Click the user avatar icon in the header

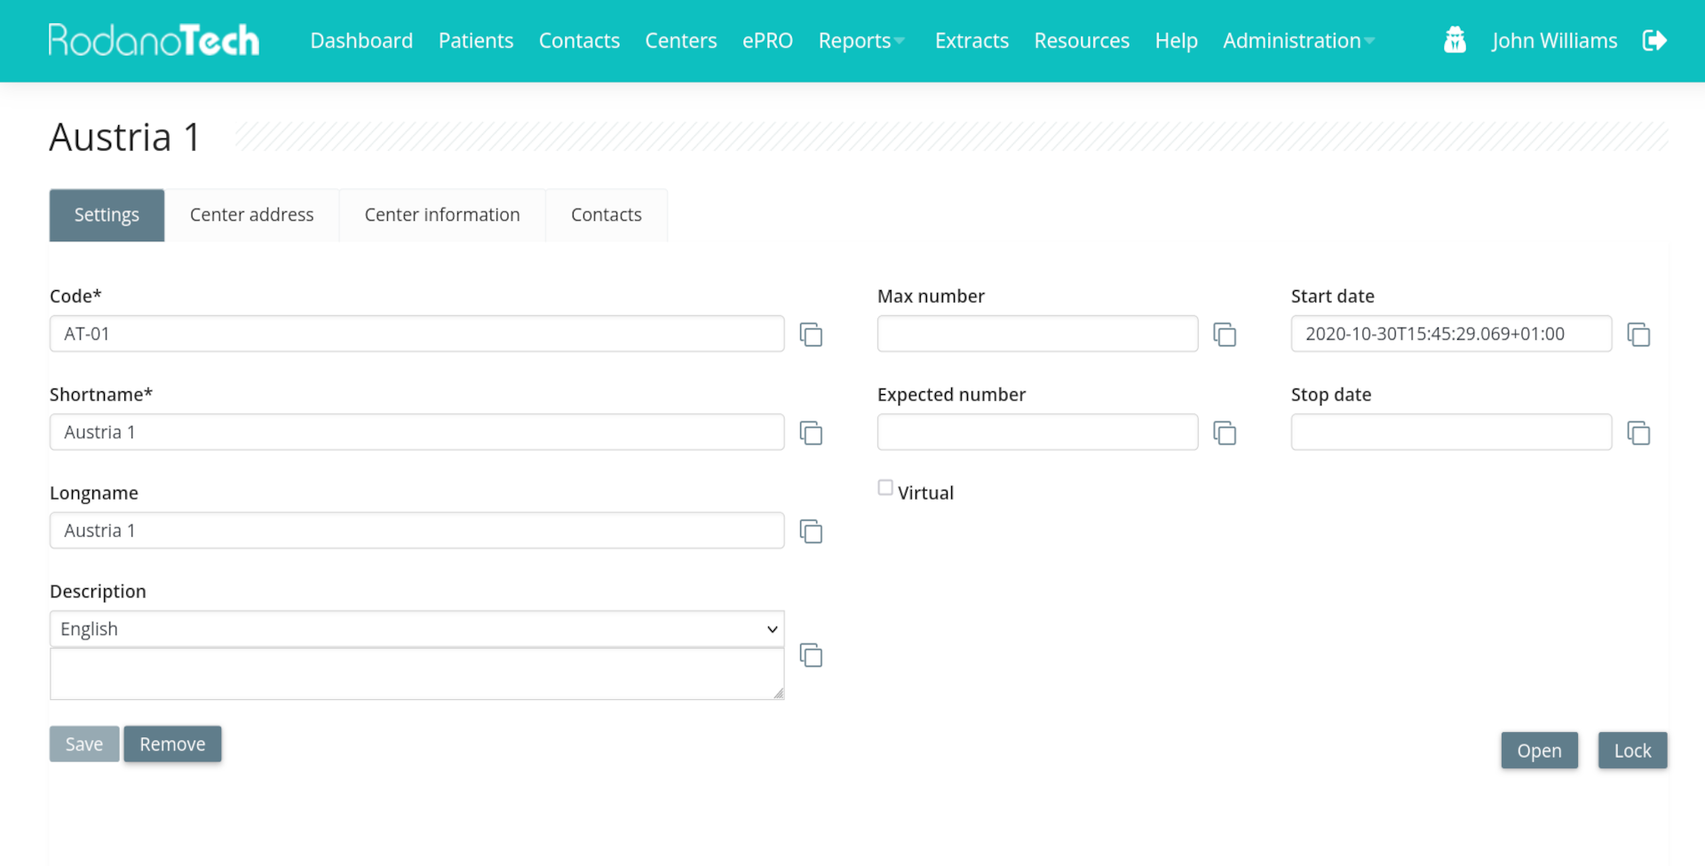1455,41
